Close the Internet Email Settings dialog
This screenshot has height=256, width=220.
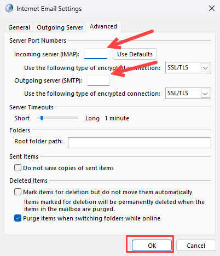[x=212, y=8]
